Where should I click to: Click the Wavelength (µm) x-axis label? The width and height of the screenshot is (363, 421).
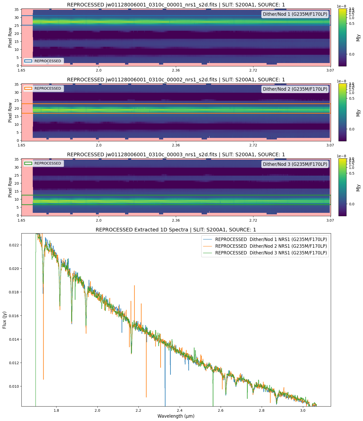coord(176,416)
